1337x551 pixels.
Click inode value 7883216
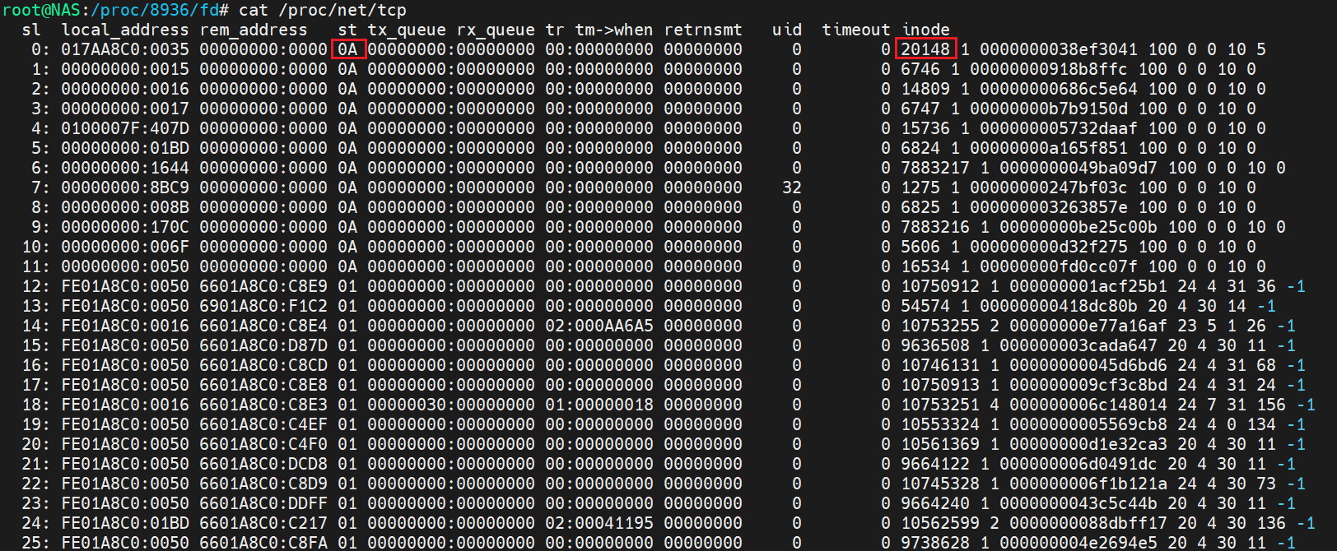pos(935,227)
